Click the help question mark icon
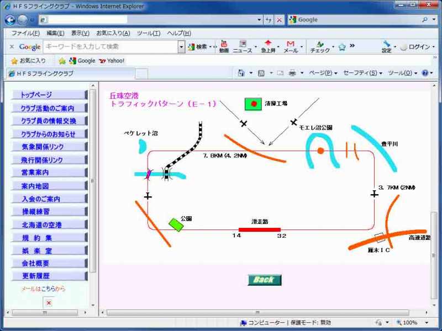Screen dimensions: 442x331 pyautogui.click(x=424, y=73)
